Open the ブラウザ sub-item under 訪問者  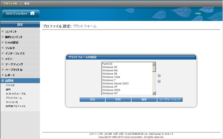pyautogui.click(x=10, y=86)
